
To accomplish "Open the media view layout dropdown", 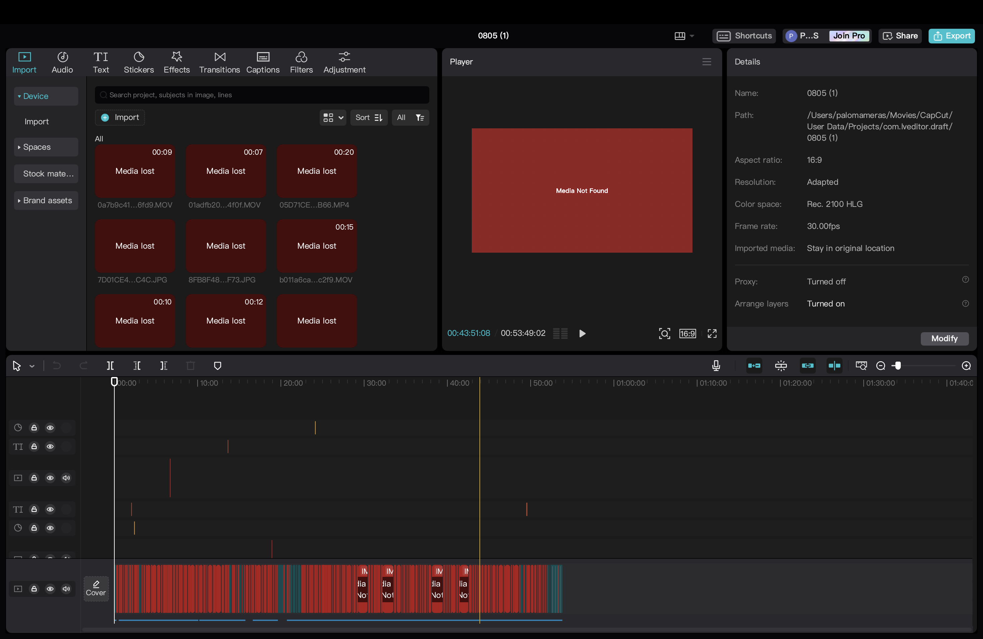I will (x=332, y=118).
